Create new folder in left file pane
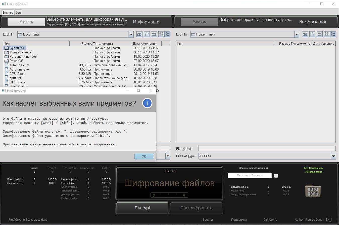Image resolution: width=339 pixels, height=225 pixels. tap(154, 34)
